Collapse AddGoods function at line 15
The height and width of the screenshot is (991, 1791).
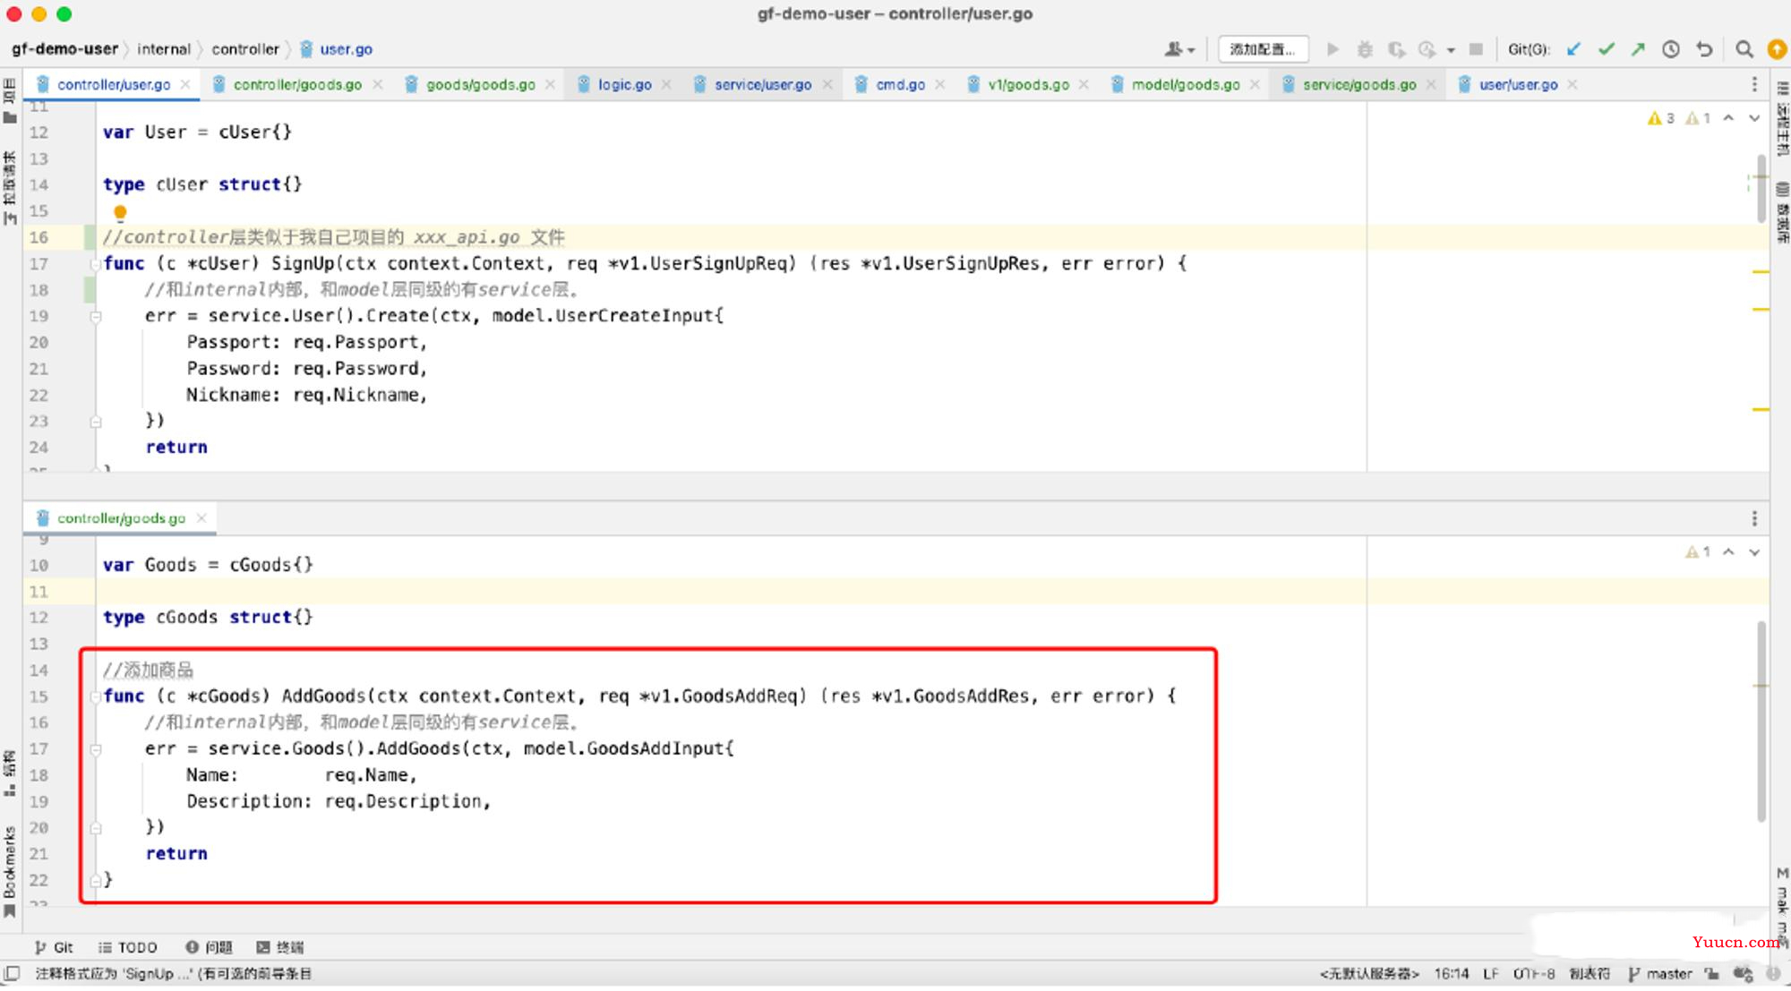tap(95, 696)
